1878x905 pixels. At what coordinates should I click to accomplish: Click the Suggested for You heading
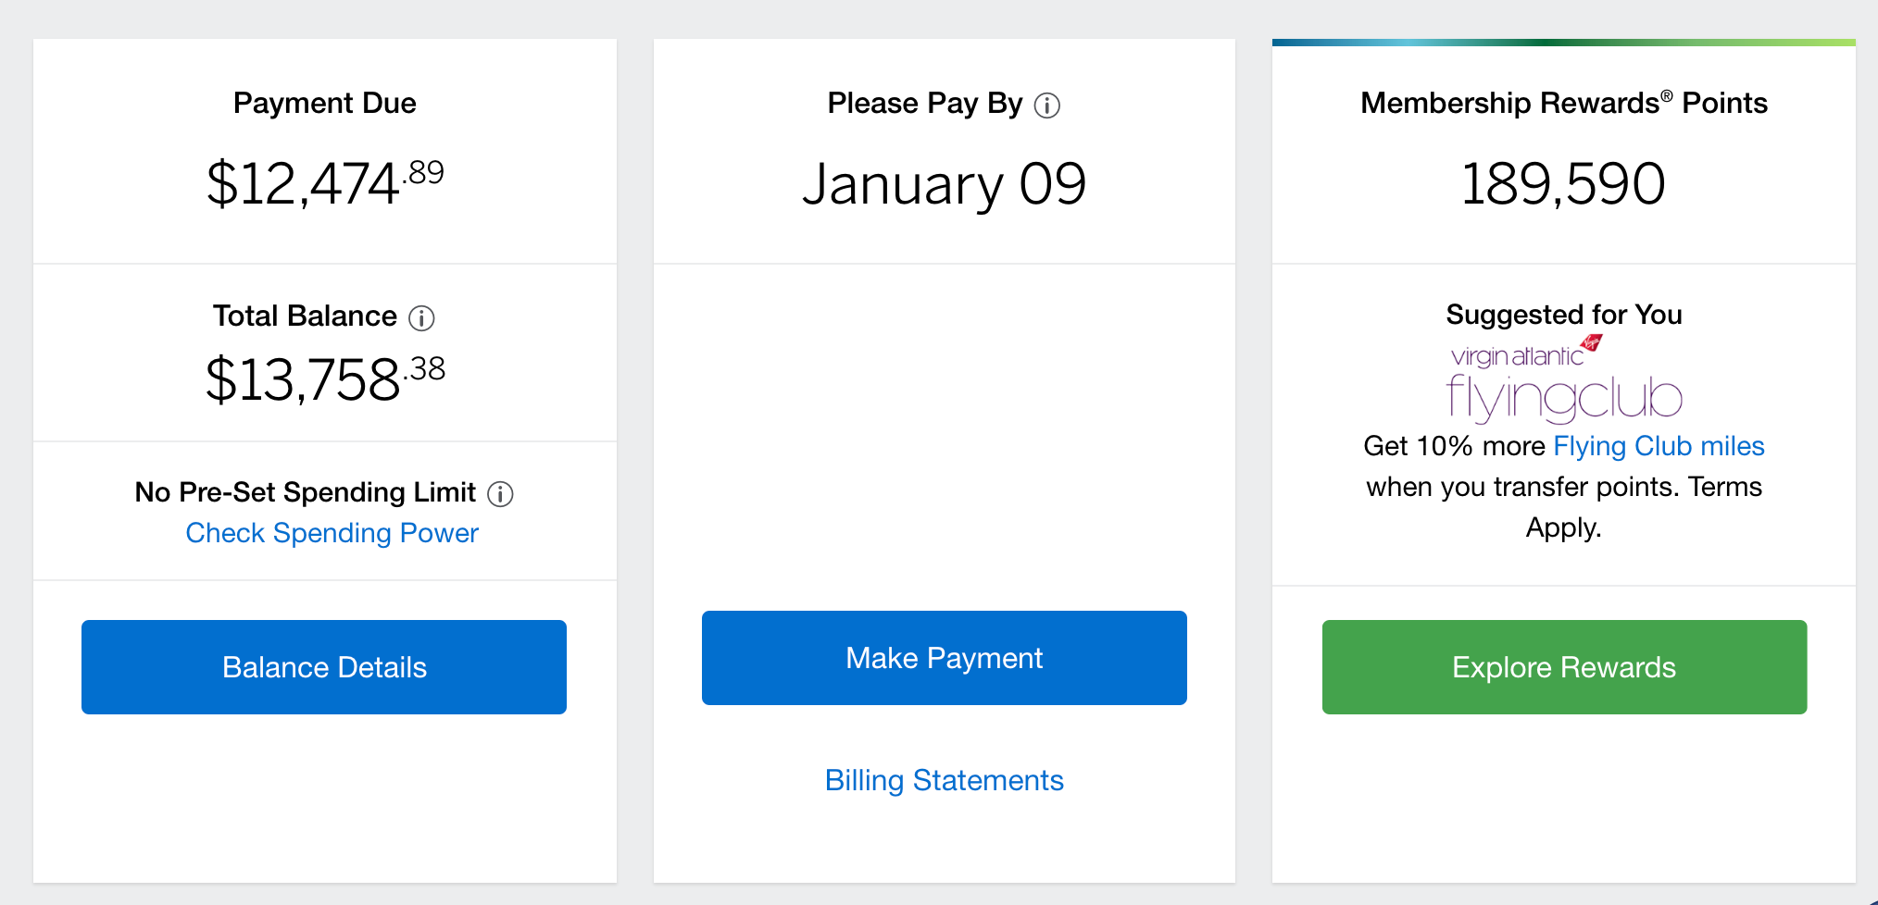click(x=1563, y=315)
